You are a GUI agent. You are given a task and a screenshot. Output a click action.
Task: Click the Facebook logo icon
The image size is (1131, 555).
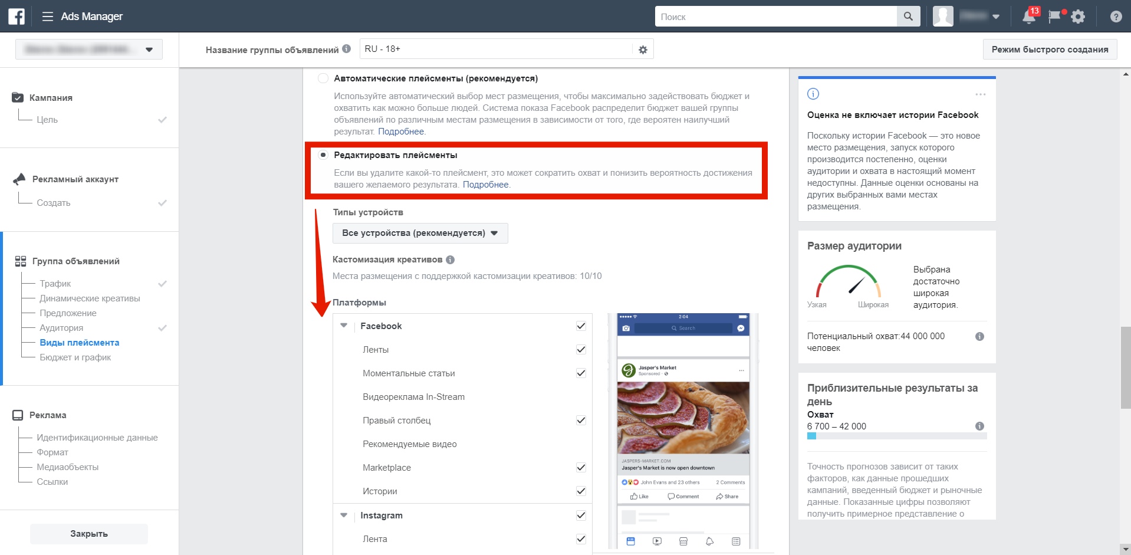point(17,17)
